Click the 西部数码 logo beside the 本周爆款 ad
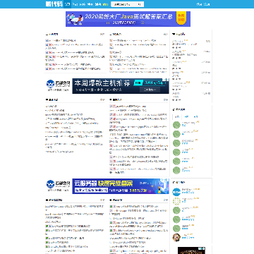Screen dimensions: 254x254 (58, 85)
